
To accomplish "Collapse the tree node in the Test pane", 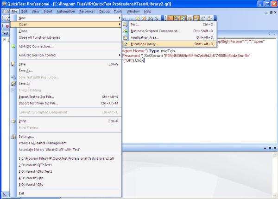I will 5,40.
